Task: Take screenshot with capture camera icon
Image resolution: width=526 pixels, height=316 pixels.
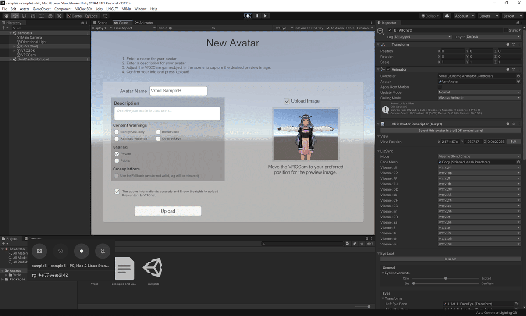Action: click(39, 251)
